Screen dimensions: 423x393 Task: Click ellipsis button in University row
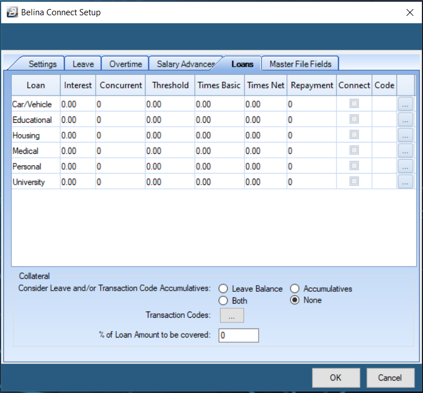point(405,182)
